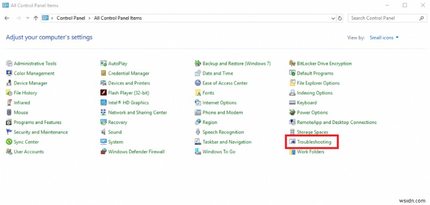Click the File History icon
The height and width of the screenshot is (205, 430).
point(9,93)
